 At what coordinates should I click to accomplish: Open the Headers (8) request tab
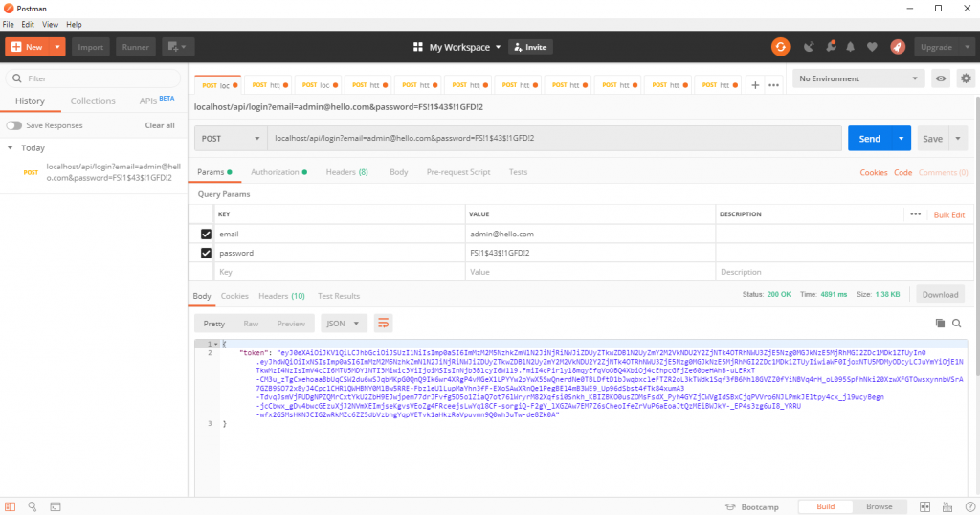[x=346, y=172]
